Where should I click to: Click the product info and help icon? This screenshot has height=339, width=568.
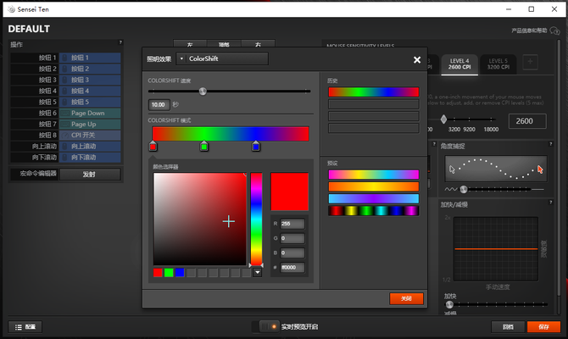click(554, 31)
